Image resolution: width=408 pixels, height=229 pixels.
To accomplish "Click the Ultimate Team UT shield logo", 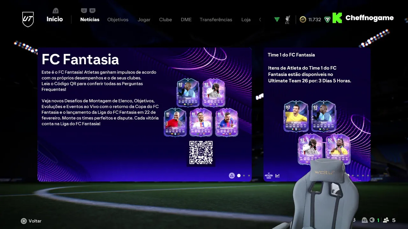I will pyautogui.click(x=28, y=19).
